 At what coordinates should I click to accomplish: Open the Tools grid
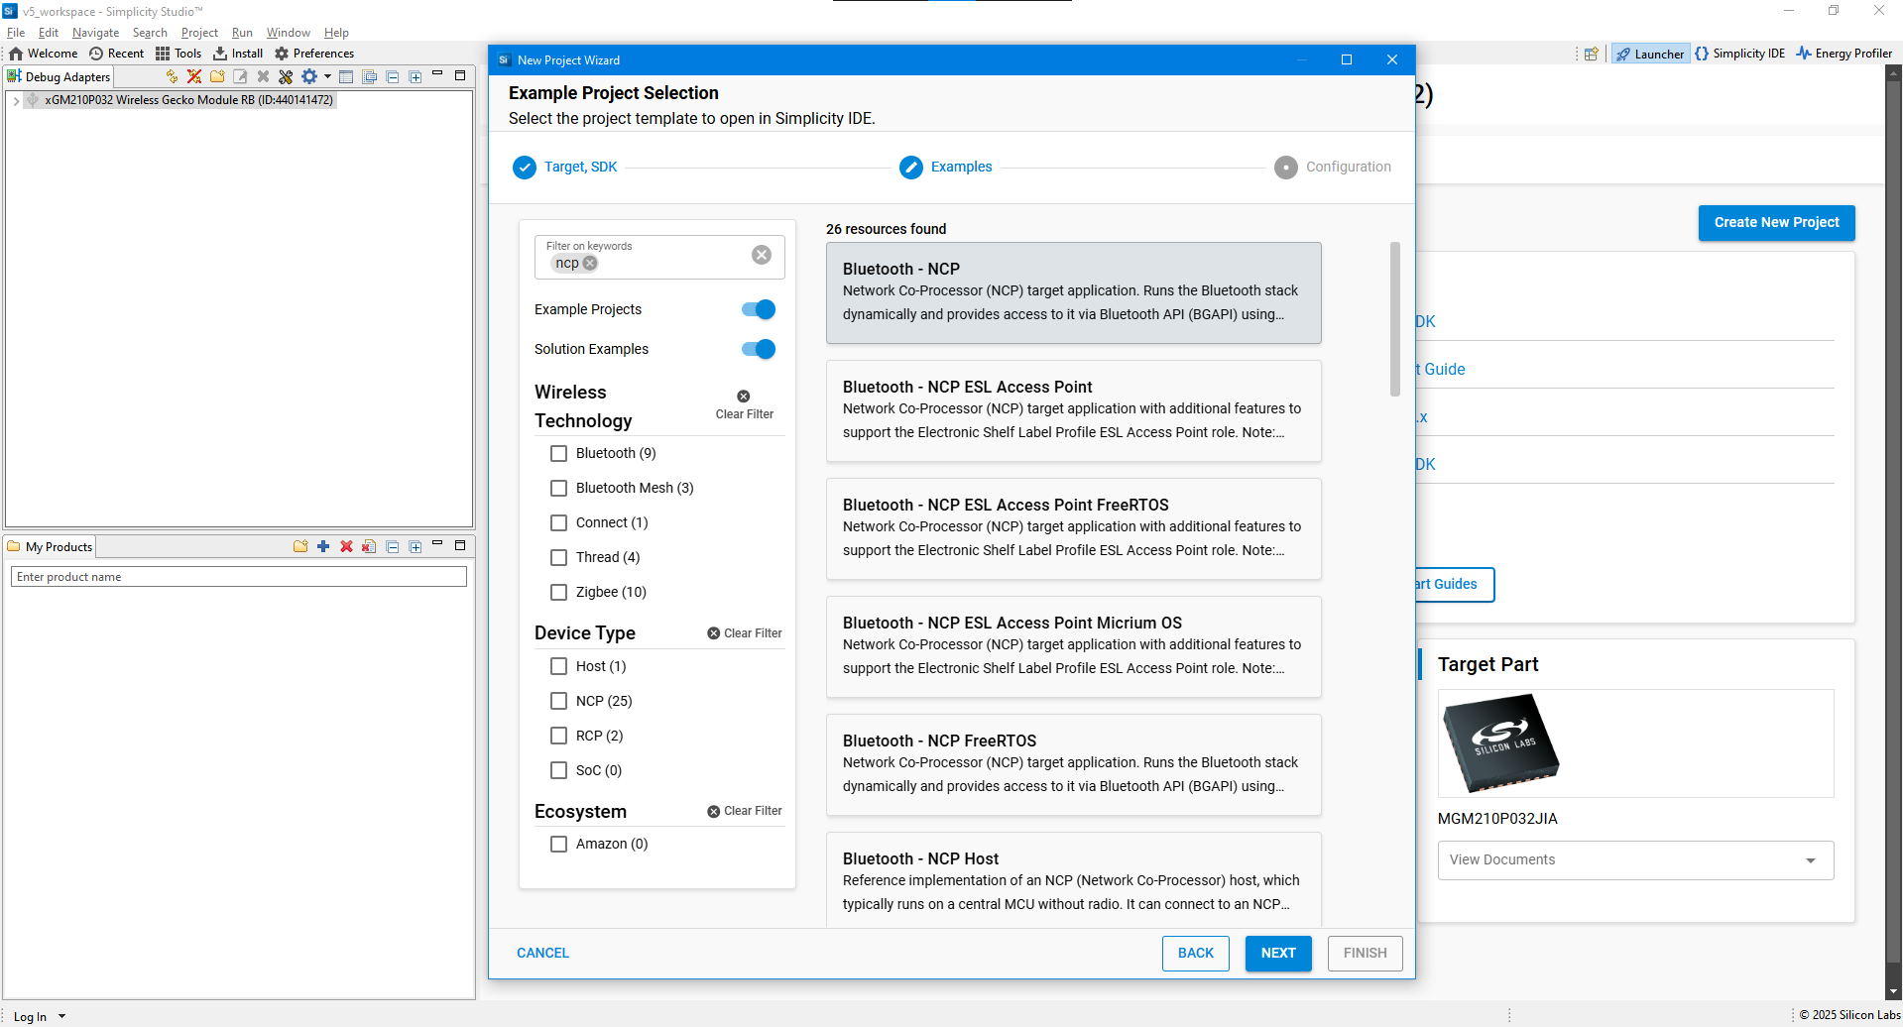pos(178,54)
